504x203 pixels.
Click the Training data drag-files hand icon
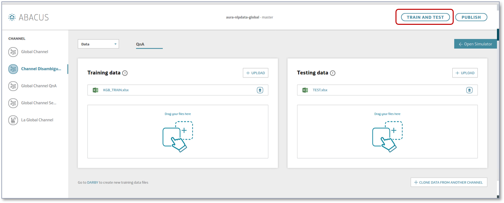point(177,136)
